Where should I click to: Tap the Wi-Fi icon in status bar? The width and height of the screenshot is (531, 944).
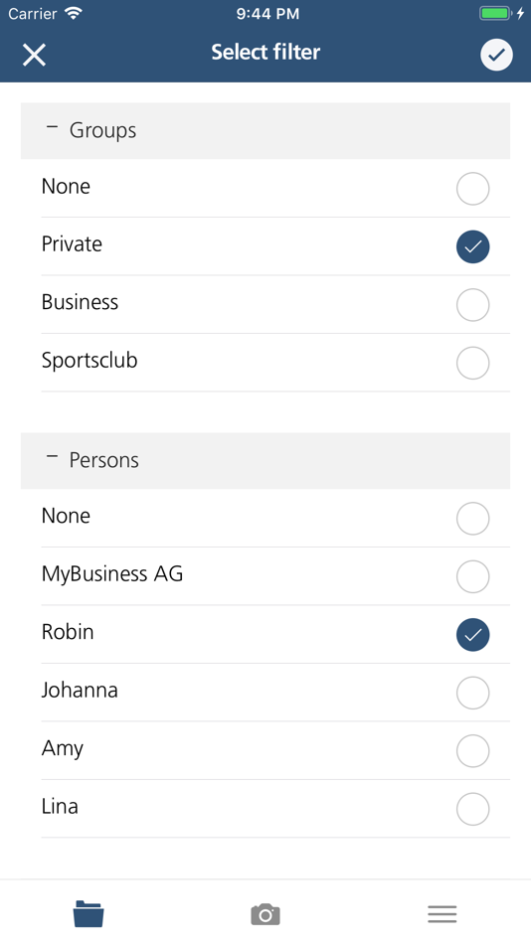pos(74,13)
